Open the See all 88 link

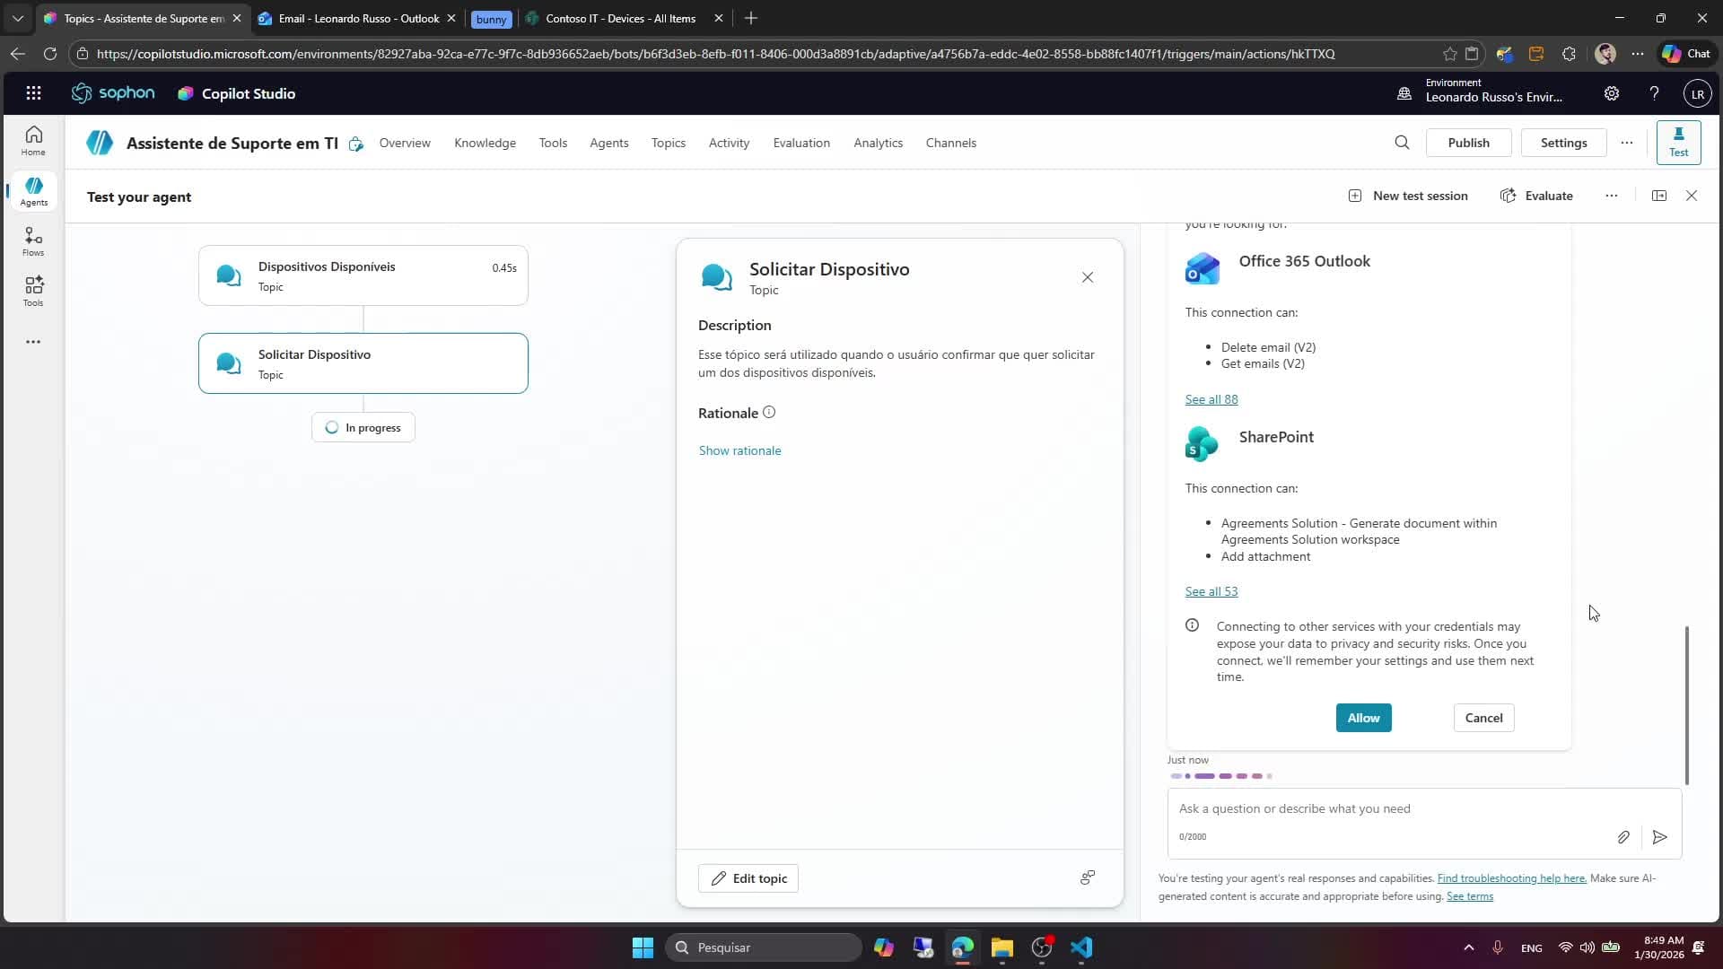1211,399
